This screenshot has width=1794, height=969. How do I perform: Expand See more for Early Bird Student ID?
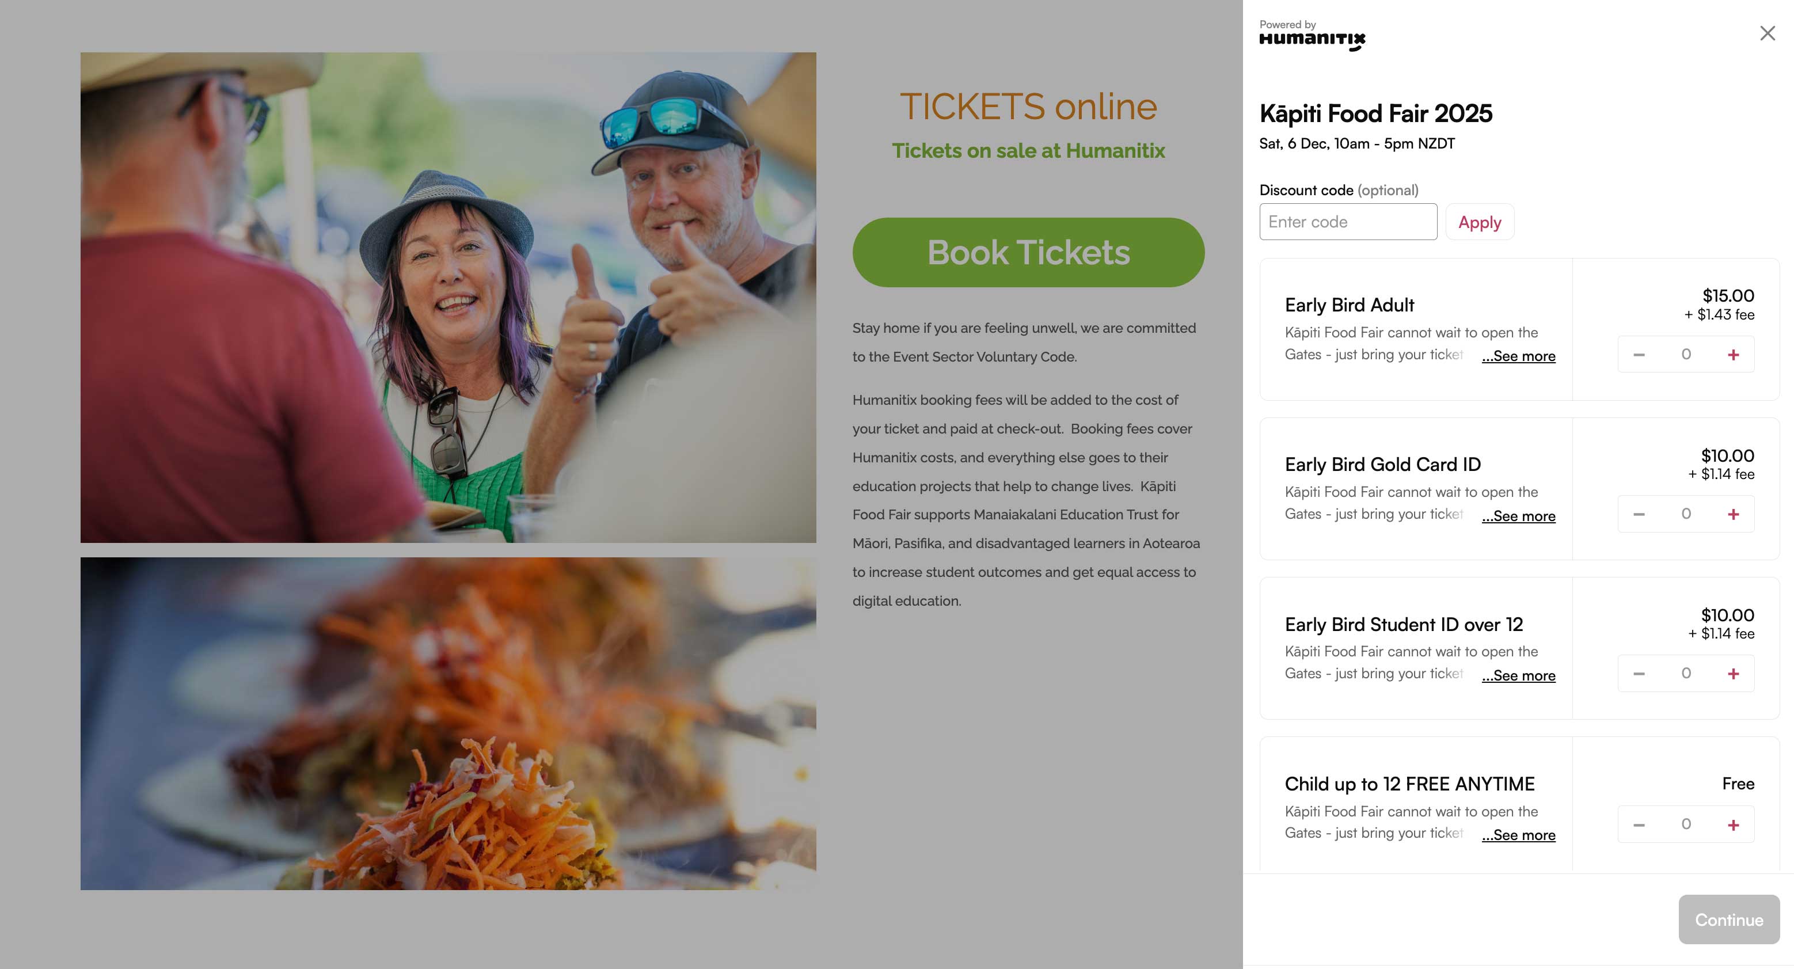[1518, 676]
